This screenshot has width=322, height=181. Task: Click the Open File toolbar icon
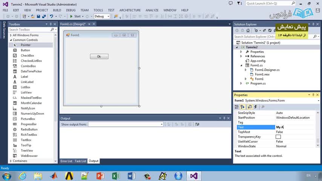click(x=33, y=16)
